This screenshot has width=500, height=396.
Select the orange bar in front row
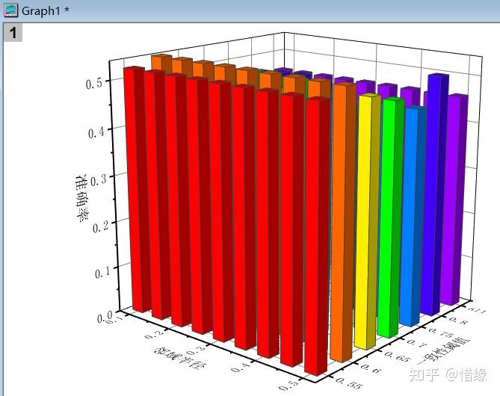coord(343,223)
